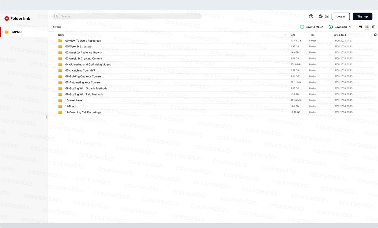The width and height of the screenshot is (378, 228).
Task: Click folder icon of 01-Week 1- Structure
Action: 60,47
